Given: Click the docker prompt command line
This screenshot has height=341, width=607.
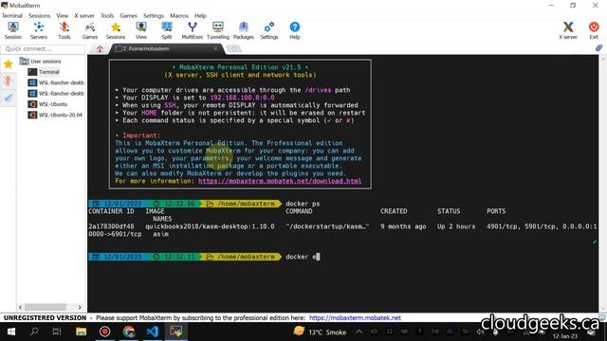Looking at the screenshot, I should tap(303, 257).
